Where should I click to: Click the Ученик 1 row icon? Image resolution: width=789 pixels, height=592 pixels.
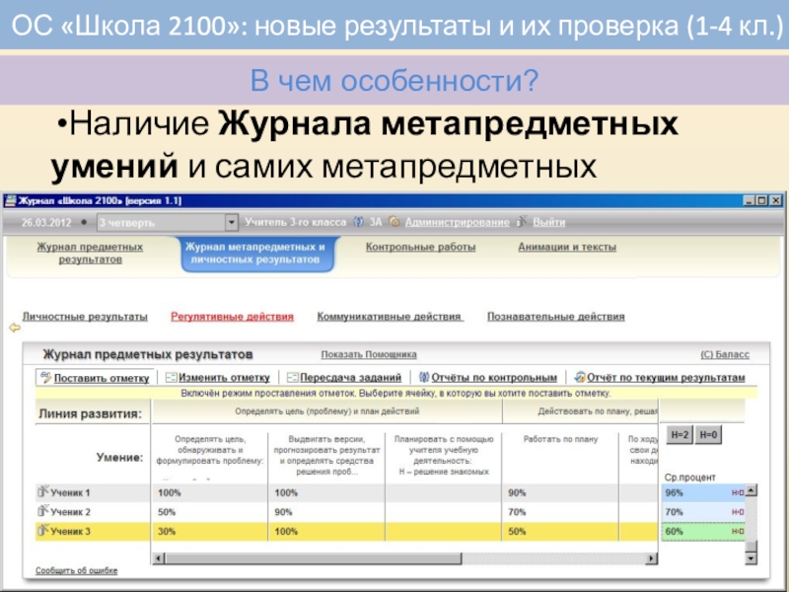pyautogui.click(x=43, y=491)
